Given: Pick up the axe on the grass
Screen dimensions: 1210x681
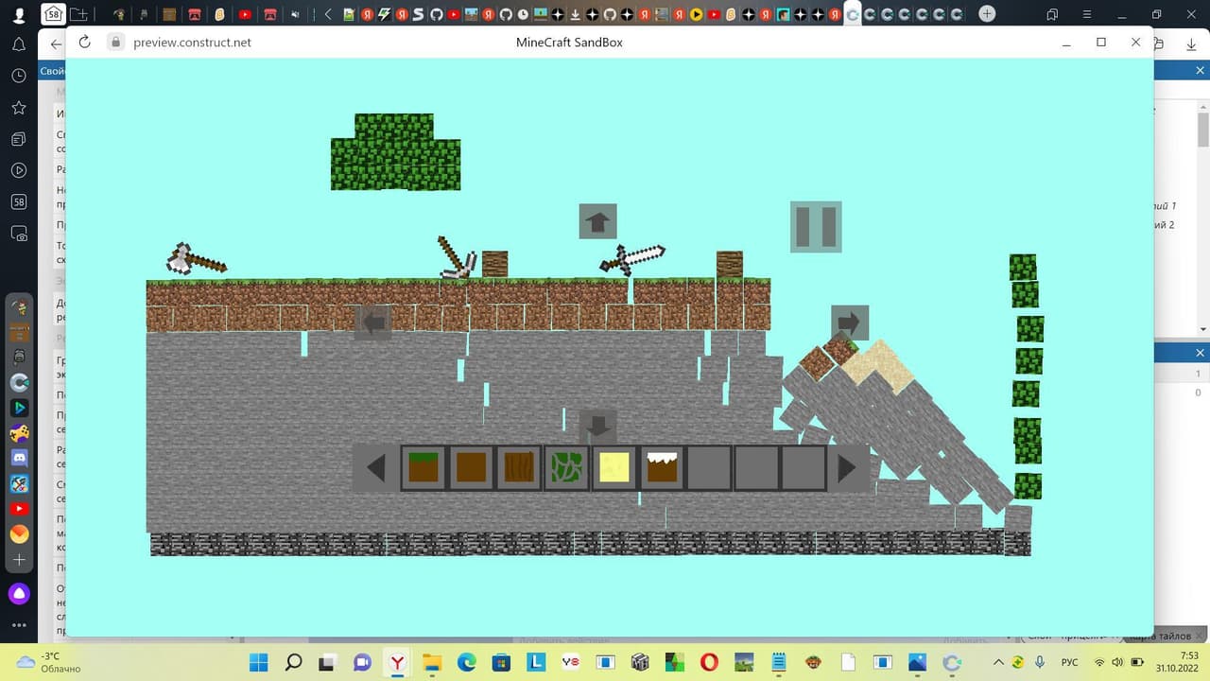Looking at the screenshot, I should click(196, 258).
